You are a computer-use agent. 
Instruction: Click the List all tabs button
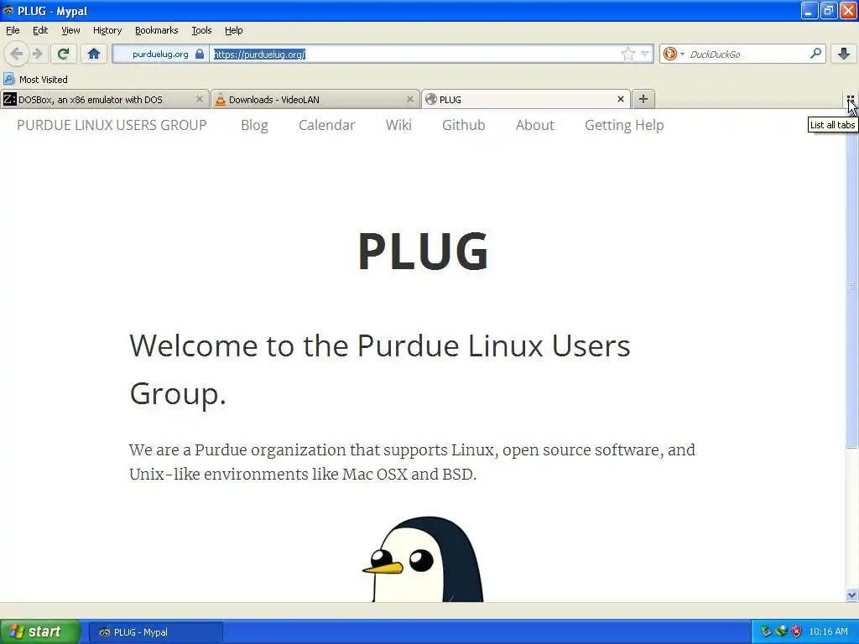[851, 99]
